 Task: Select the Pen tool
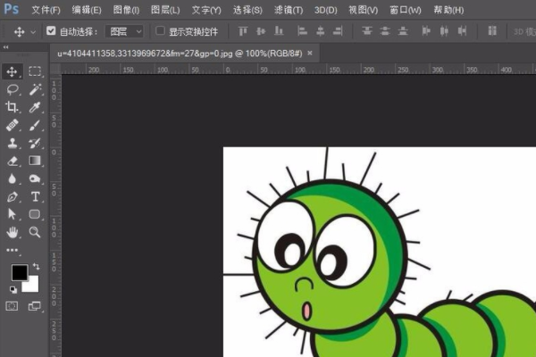(x=13, y=196)
